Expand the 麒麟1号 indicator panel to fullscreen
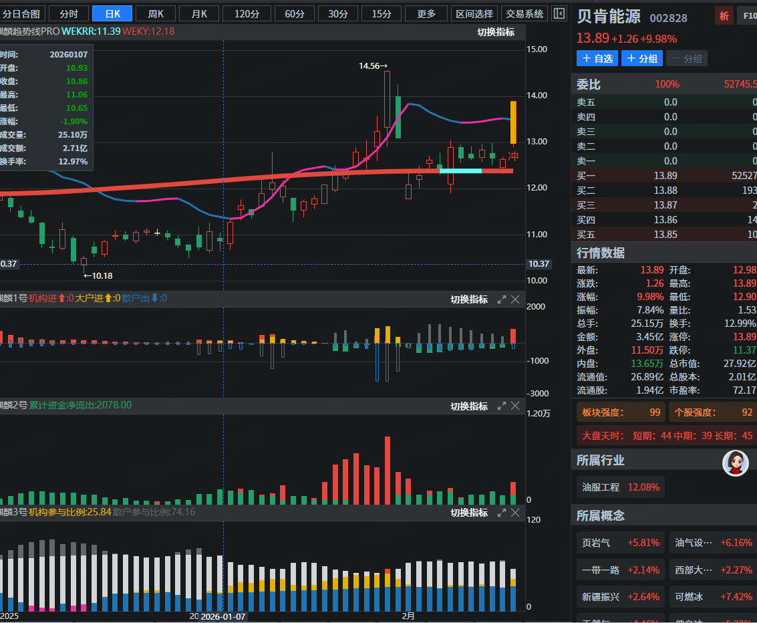 501,299
